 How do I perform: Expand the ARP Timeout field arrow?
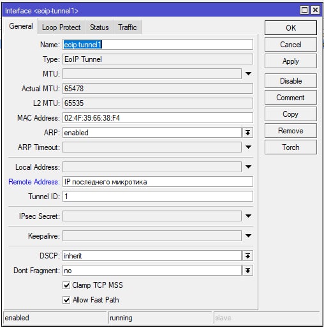(x=248, y=147)
